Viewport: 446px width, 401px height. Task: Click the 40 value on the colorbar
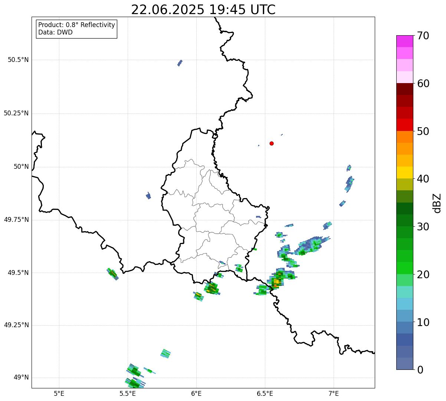[x=423, y=179]
